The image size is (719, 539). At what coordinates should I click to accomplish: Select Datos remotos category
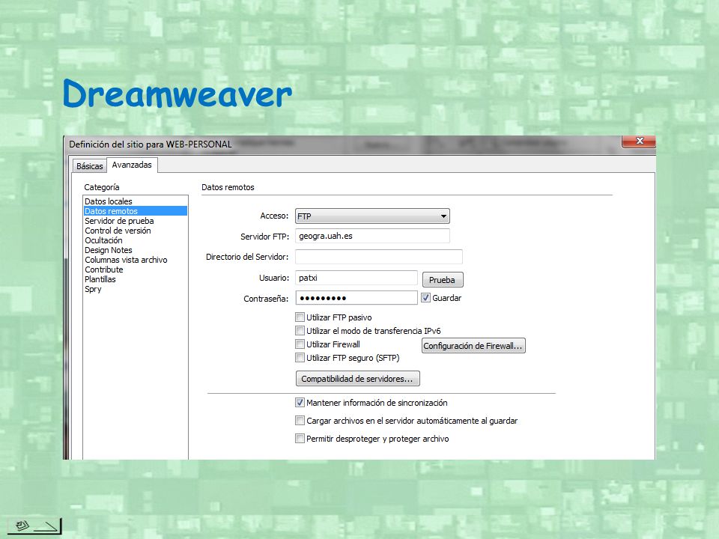136,211
